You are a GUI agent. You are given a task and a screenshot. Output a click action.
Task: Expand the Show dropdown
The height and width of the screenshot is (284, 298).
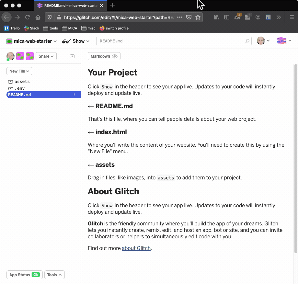[76, 41]
